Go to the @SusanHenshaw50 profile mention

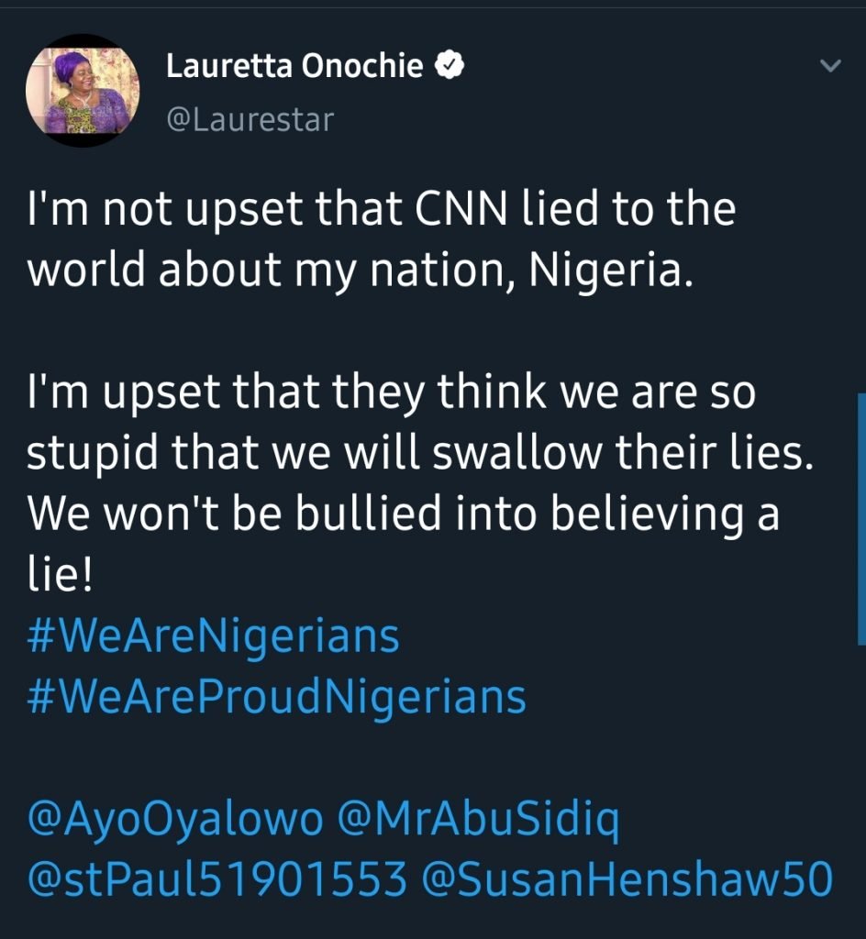(x=627, y=880)
